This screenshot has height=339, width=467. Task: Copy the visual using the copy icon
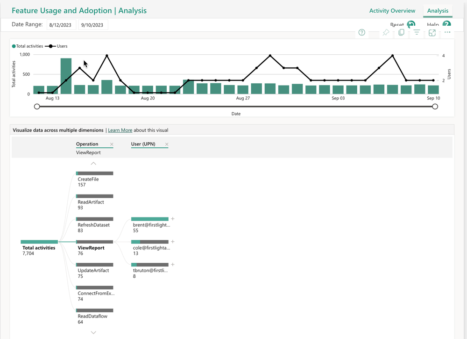[x=401, y=32]
